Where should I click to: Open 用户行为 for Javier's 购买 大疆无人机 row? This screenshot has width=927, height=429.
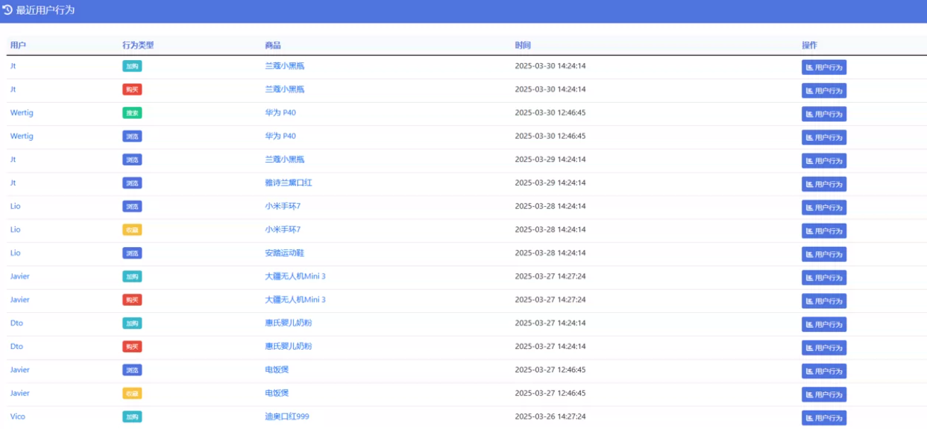pyautogui.click(x=824, y=301)
